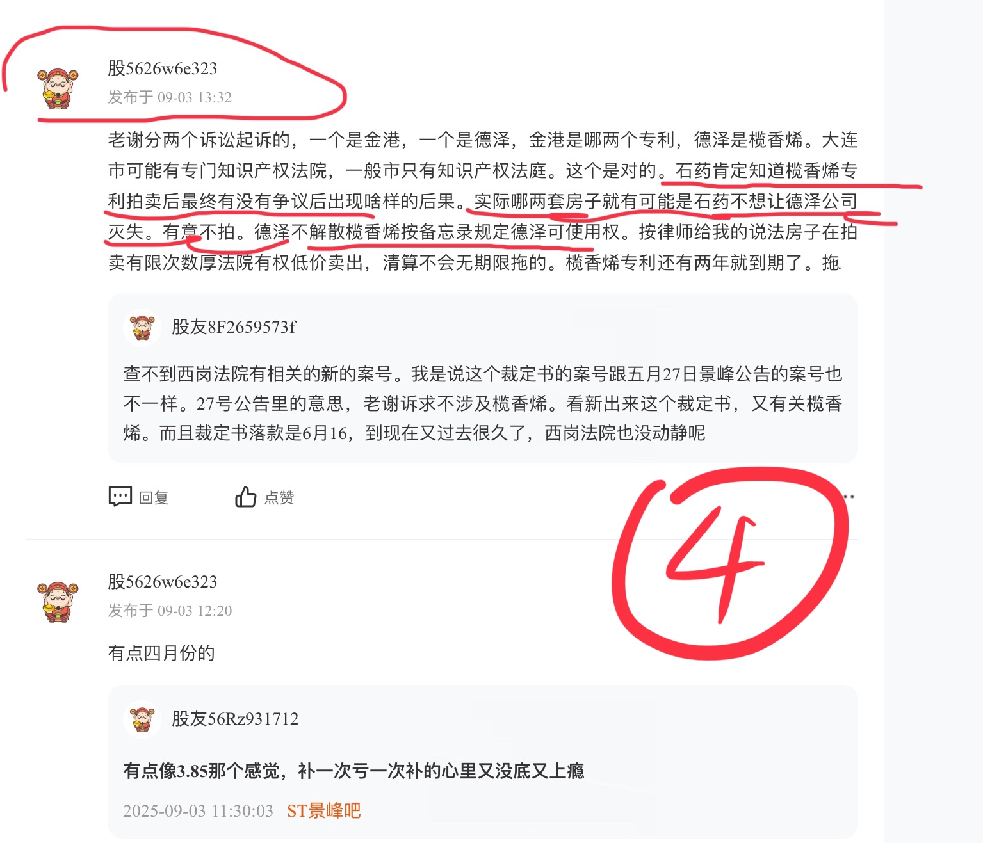Click avatar beside 股友56Rz931712

click(x=142, y=719)
